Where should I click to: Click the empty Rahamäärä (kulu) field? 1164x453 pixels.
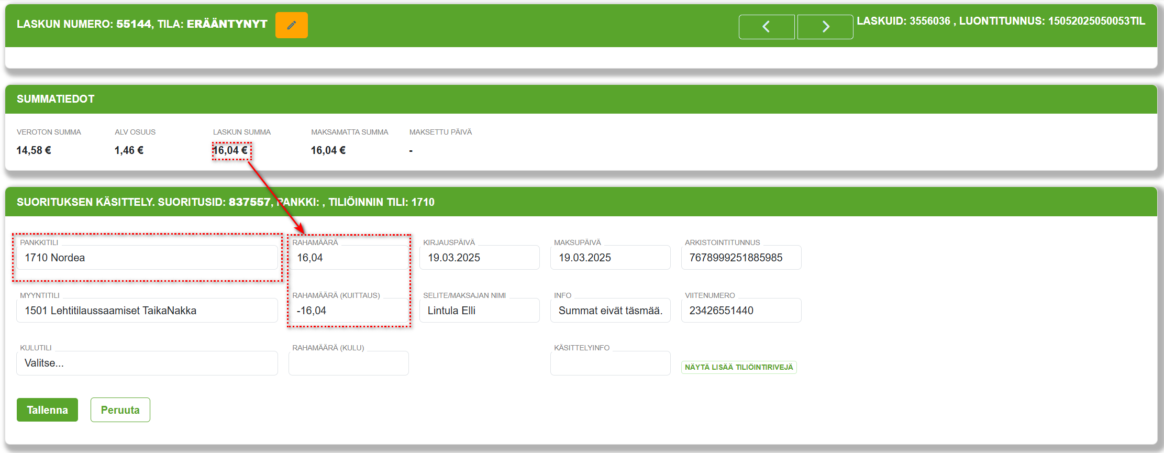point(349,363)
